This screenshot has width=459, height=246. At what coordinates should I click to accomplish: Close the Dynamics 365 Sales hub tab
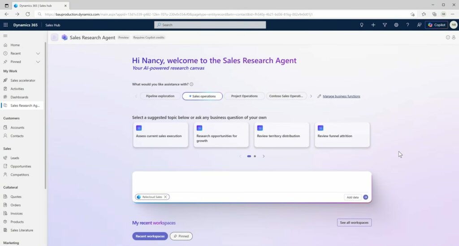[65, 5]
